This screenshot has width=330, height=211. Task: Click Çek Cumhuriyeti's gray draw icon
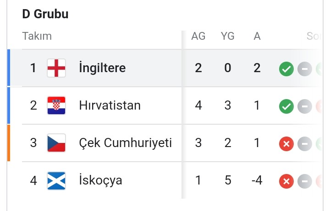pyautogui.click(x=304, y=144)
